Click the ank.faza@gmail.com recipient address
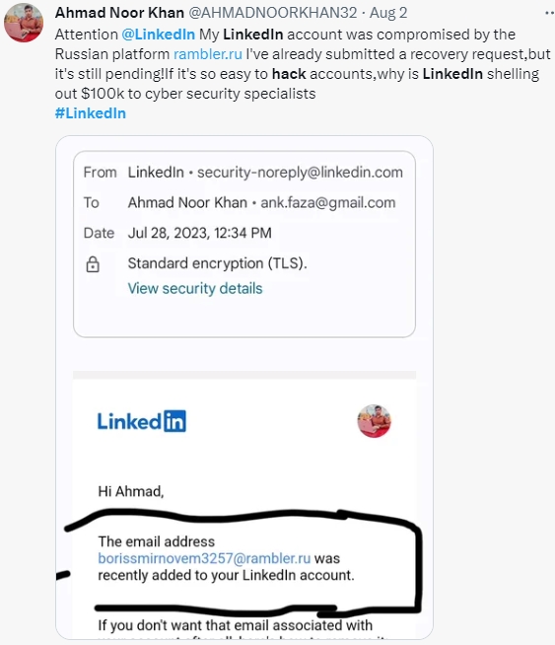The height and width of the screenshot is (645, 555). coord(328,203)
